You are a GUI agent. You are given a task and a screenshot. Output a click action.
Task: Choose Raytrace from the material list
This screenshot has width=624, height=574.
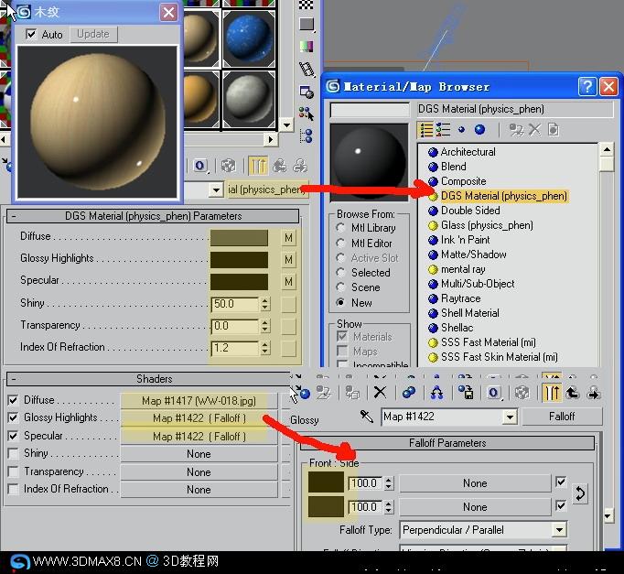tap(460, 298)
